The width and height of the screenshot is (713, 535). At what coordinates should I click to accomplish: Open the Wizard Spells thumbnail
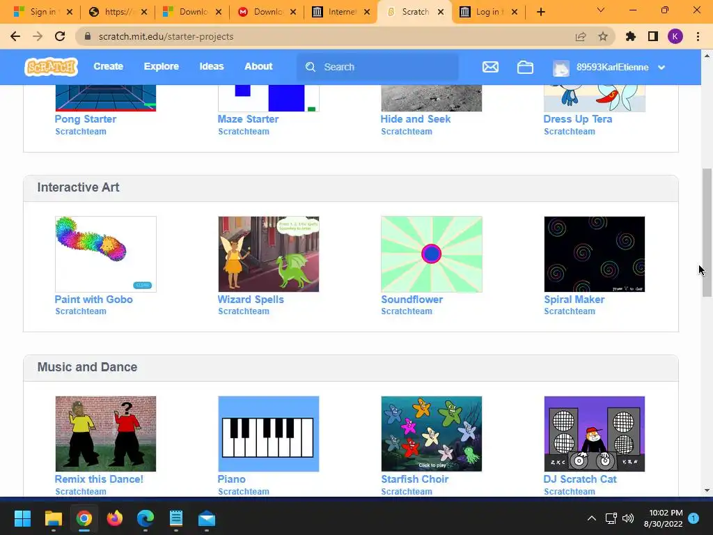[x=268, y=254]
